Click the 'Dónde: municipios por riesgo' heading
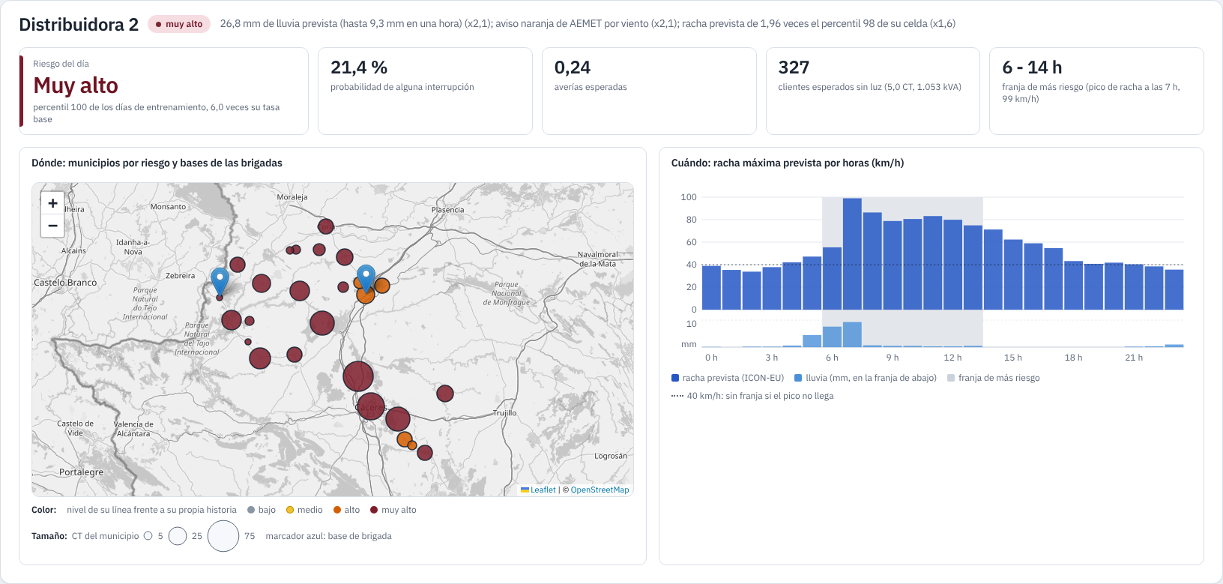 click(157, 163)
